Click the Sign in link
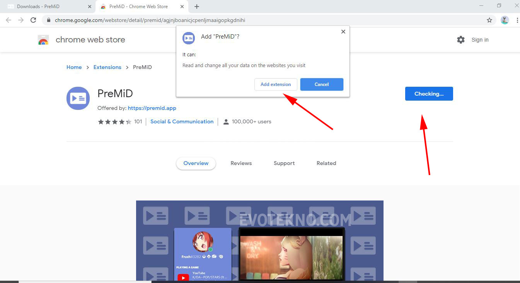520x283 pixels. click(x=480, y=40)
